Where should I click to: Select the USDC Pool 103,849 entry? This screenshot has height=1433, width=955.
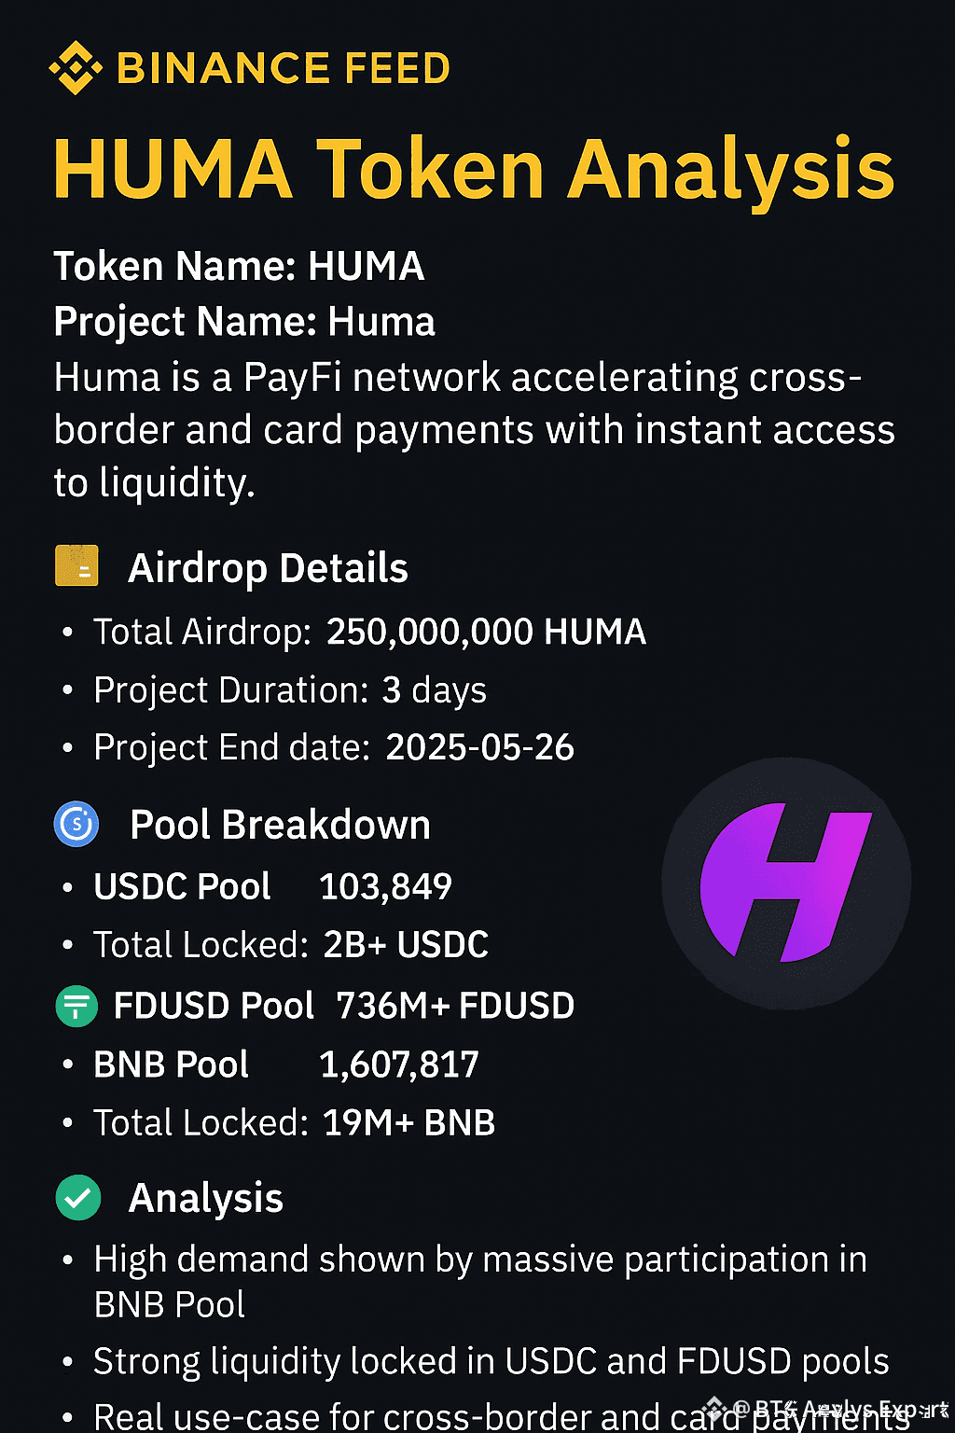(272, 886)
